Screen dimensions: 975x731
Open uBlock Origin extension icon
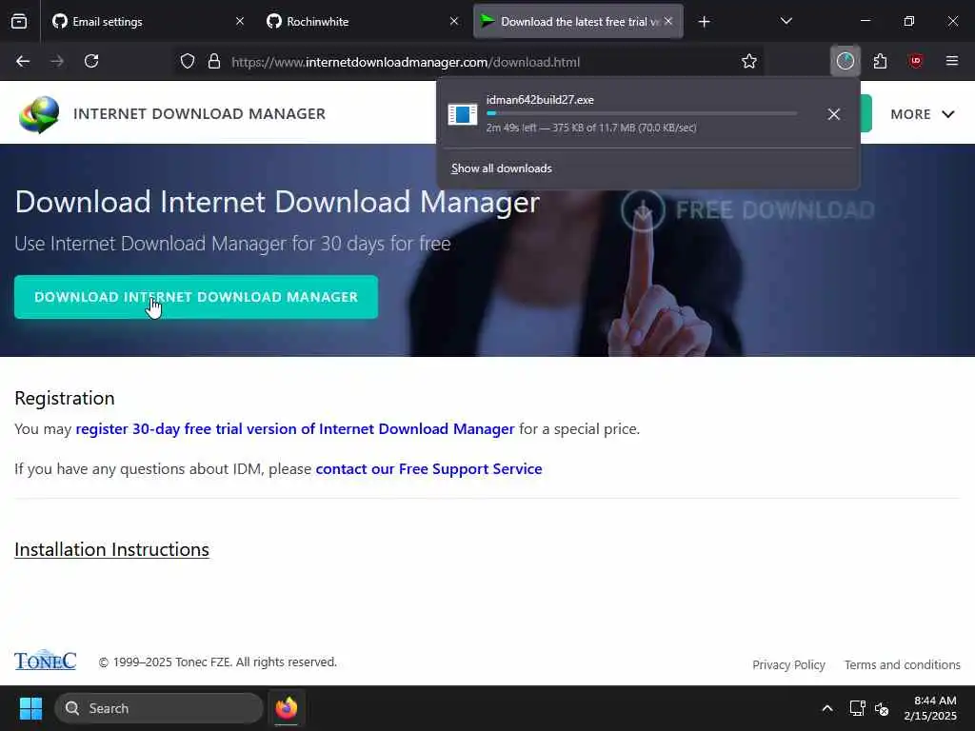coord(915,61)
